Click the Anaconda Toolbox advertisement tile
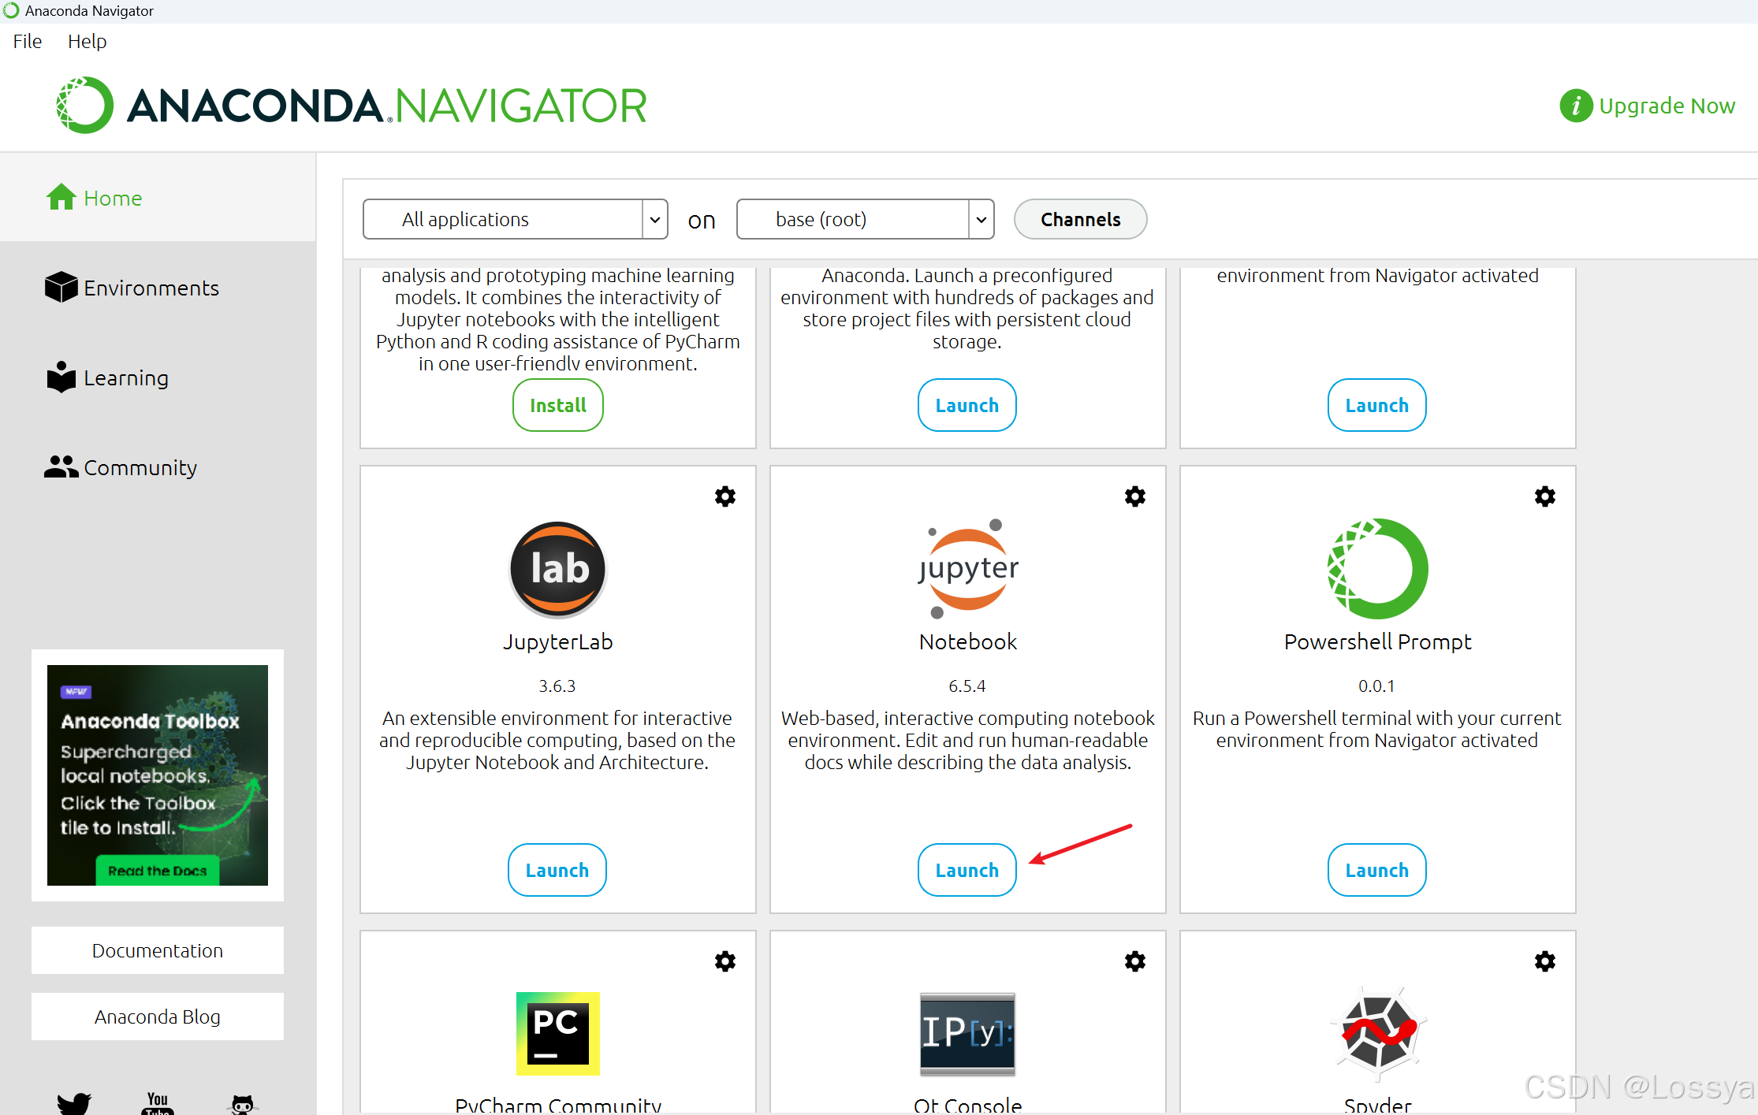 click(156, 773)
